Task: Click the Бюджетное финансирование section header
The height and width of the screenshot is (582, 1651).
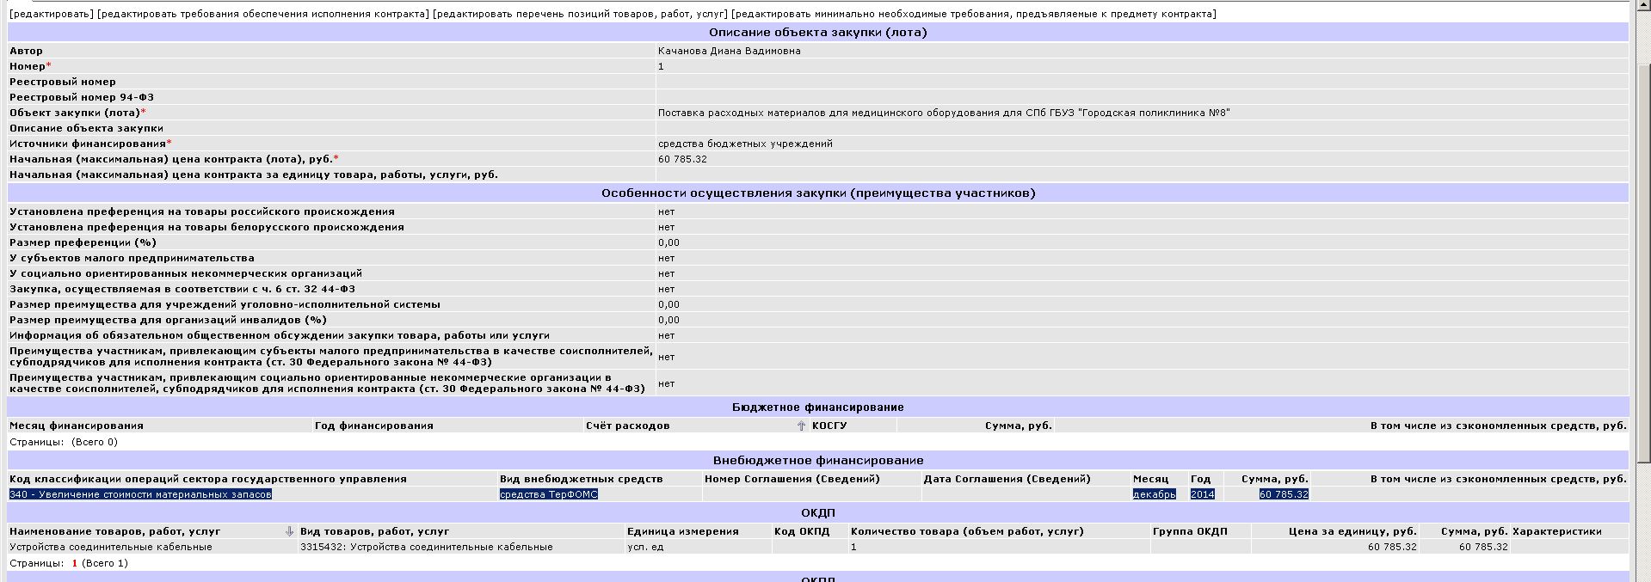Action: click(818, 407)
